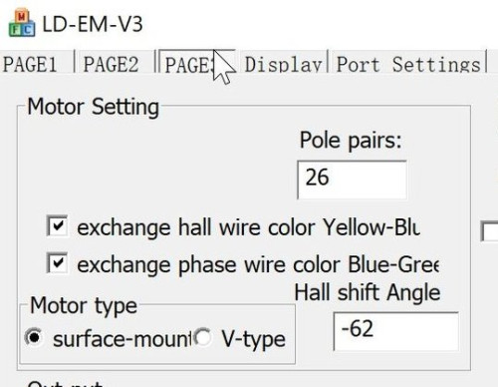This screenshot has height=387, width=498.
Task: Click the Motor Setting group label
Action: click(x=94, y=107)
